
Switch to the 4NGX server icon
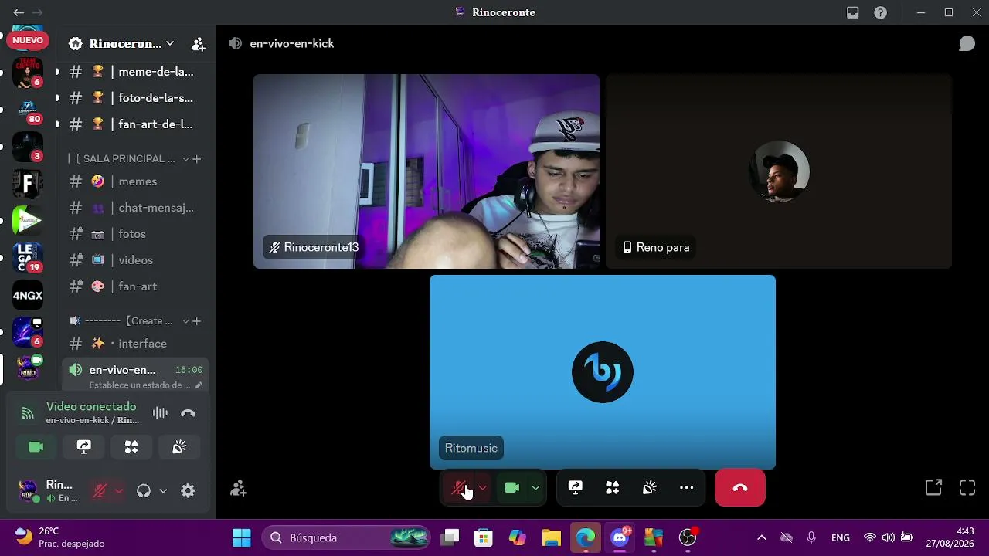[28, 295]
